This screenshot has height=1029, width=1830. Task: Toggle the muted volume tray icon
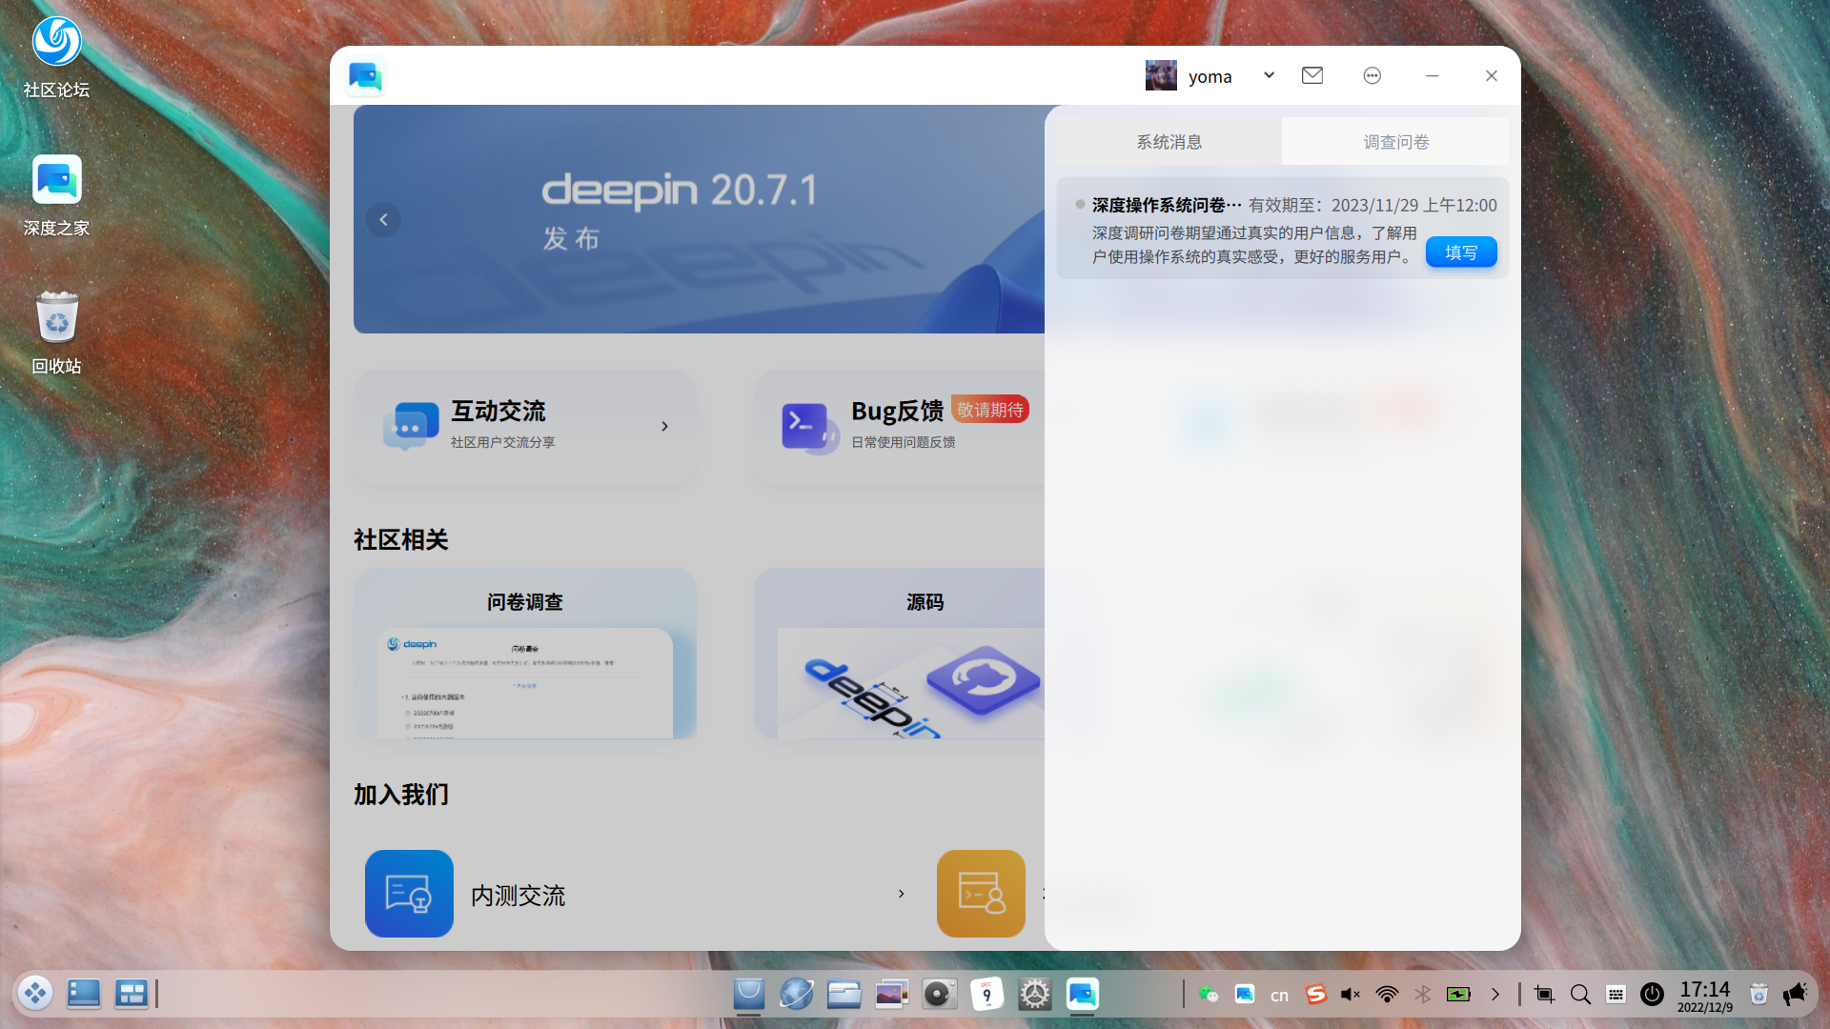click(1351, 995)
